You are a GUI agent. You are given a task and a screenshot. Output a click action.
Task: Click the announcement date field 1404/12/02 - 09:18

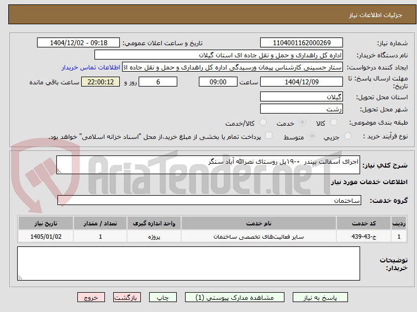78,43
